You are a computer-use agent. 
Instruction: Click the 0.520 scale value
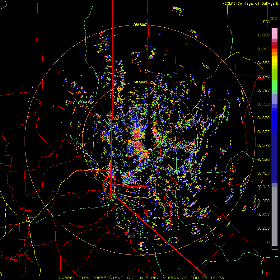264,159
